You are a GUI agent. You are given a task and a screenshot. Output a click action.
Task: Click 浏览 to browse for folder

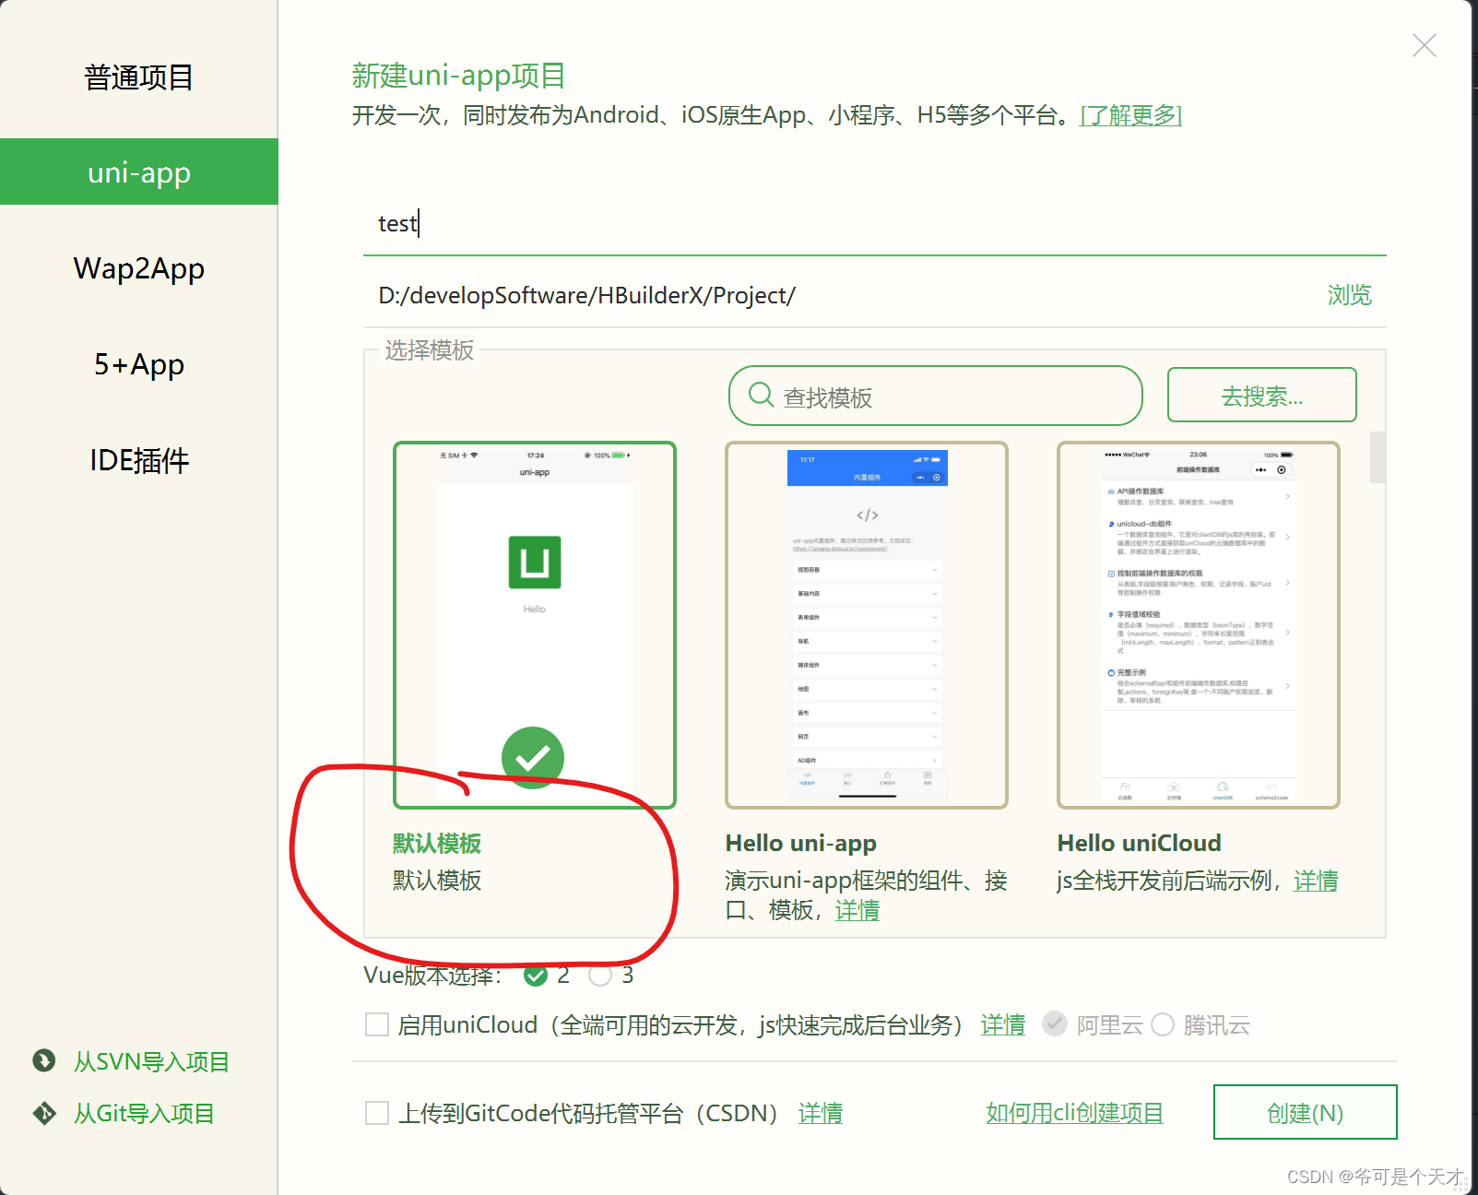point(1349,295)
